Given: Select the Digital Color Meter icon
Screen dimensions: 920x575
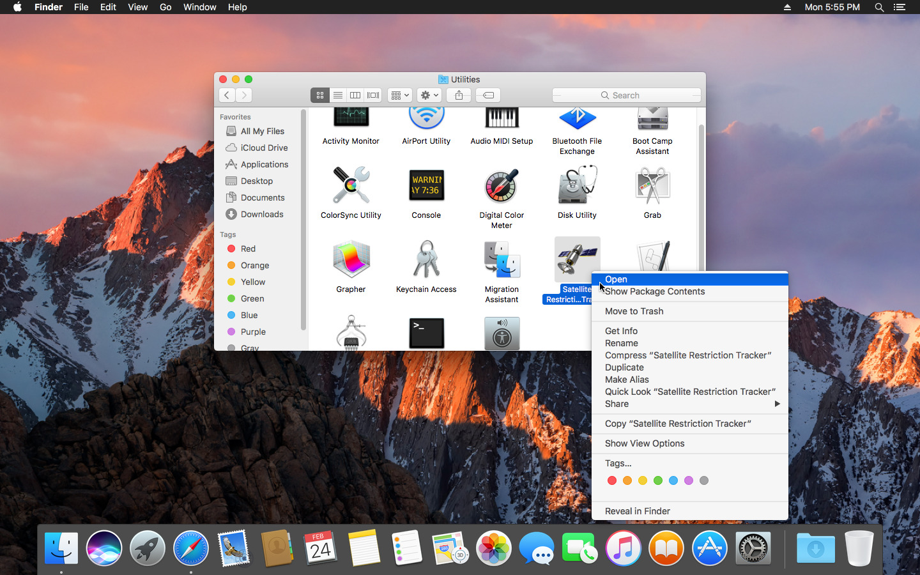Looking at the screenshot, I should pos(502,186).
